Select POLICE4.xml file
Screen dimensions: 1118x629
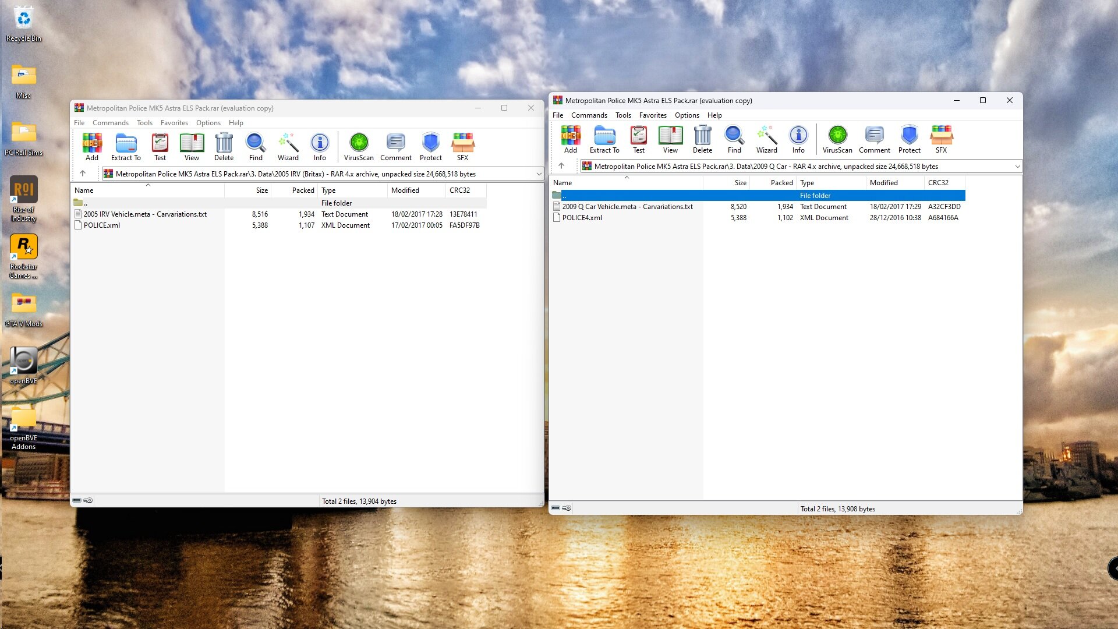[582, 218]
